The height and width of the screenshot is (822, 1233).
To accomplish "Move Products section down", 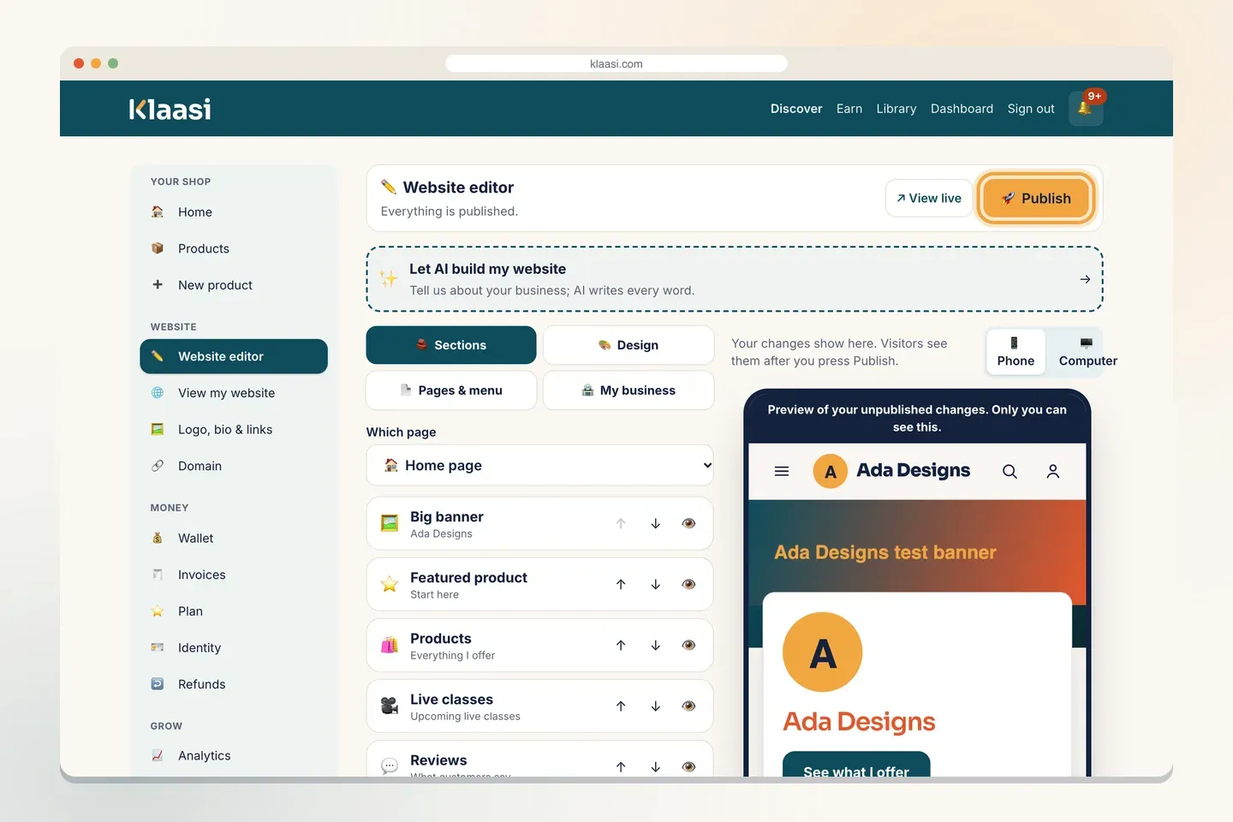I will click(656, 645).
